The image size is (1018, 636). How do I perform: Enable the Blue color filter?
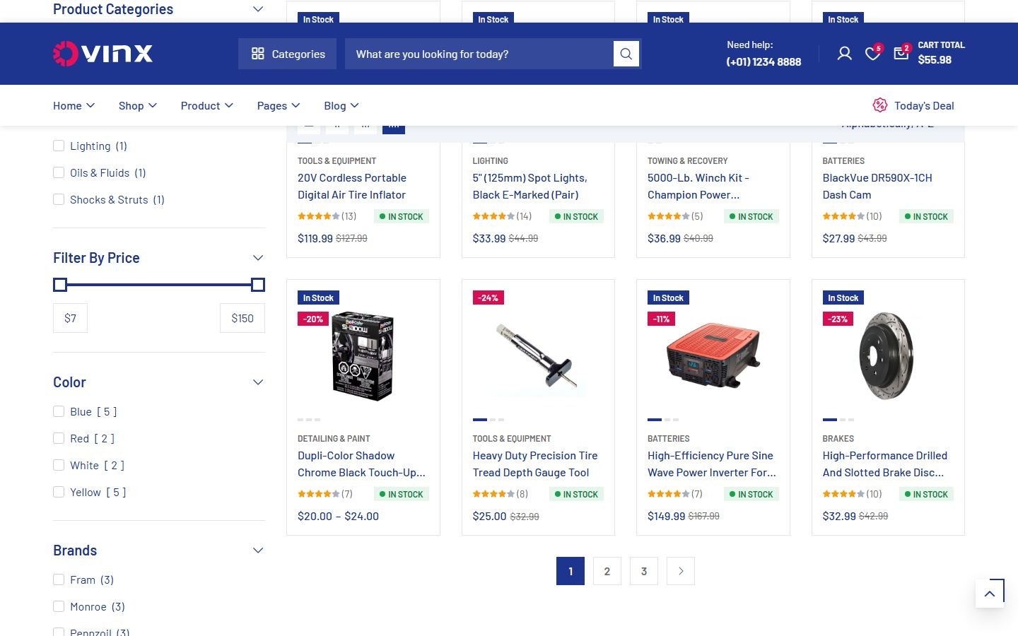(x=59, y=411)
